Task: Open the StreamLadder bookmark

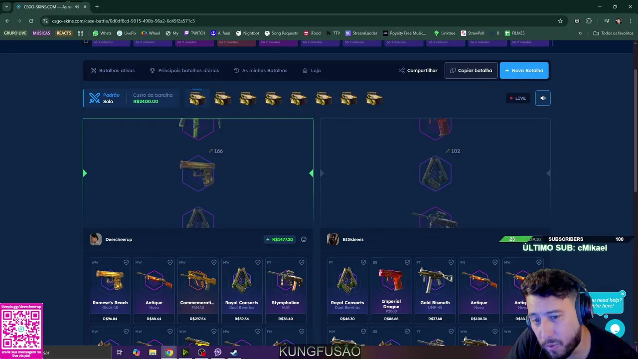Action: 361,33
